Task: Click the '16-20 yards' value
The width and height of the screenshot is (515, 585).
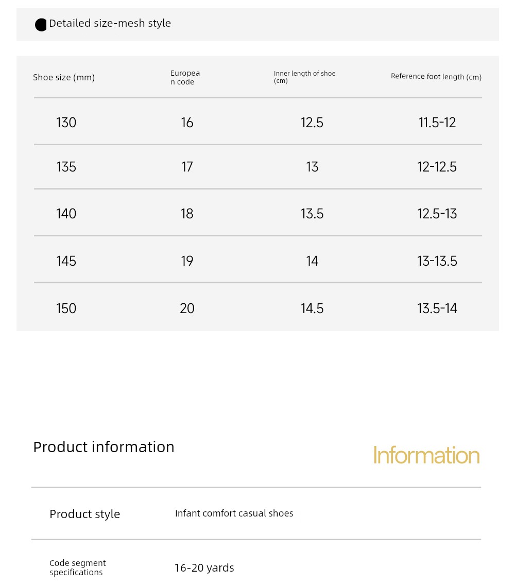Action: pos(204,568)
